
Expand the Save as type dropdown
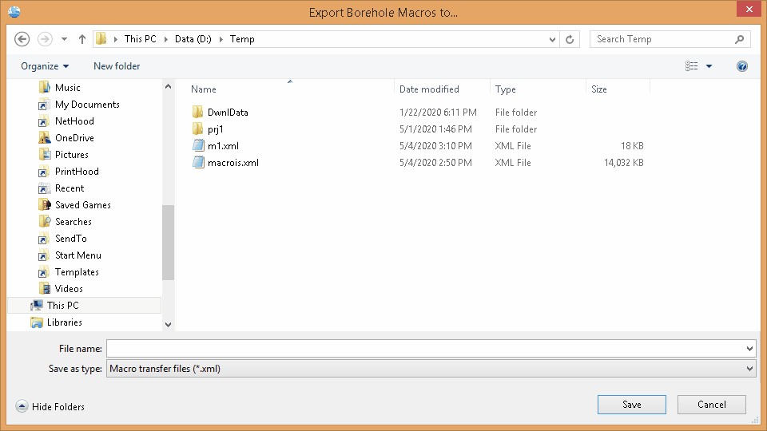tap(749, 369)
